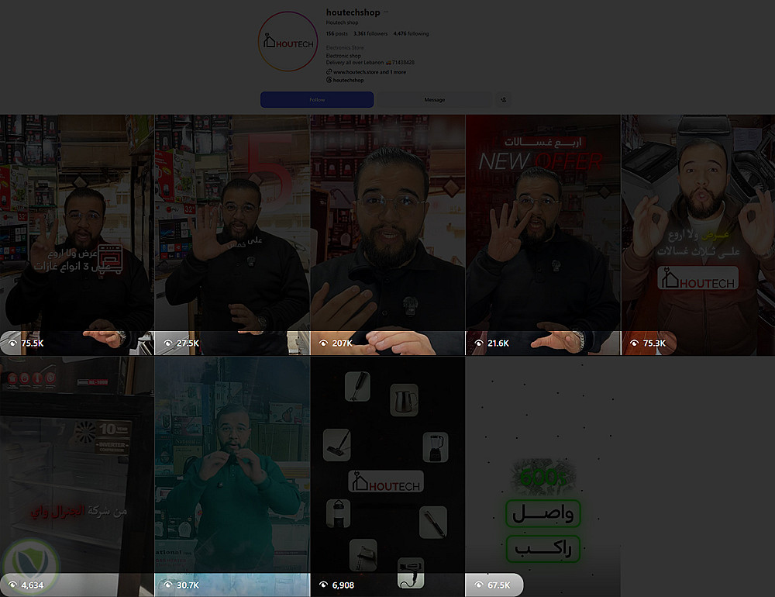Open the houtechshop Threads link
Viewport: 775px width, 597px height.
[x=348, y=80]
